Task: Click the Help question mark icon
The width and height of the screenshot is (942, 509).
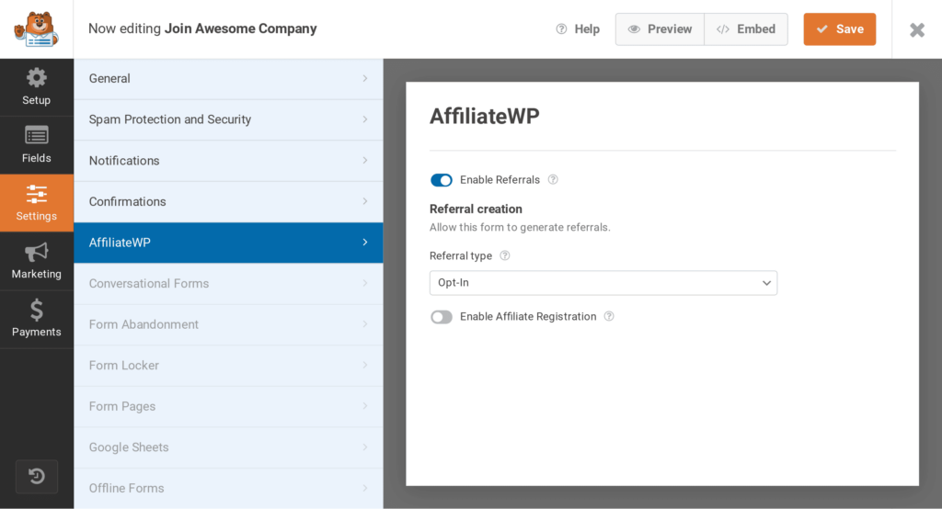Action: [x=561, y=28]
